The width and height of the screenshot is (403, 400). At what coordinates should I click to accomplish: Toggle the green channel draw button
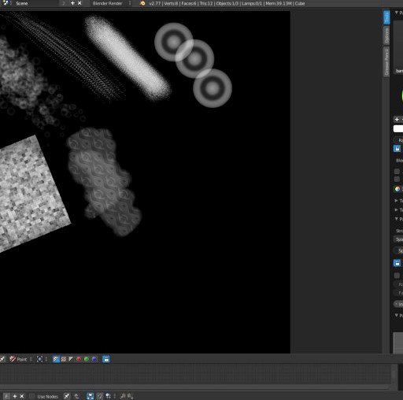(87, 359)
